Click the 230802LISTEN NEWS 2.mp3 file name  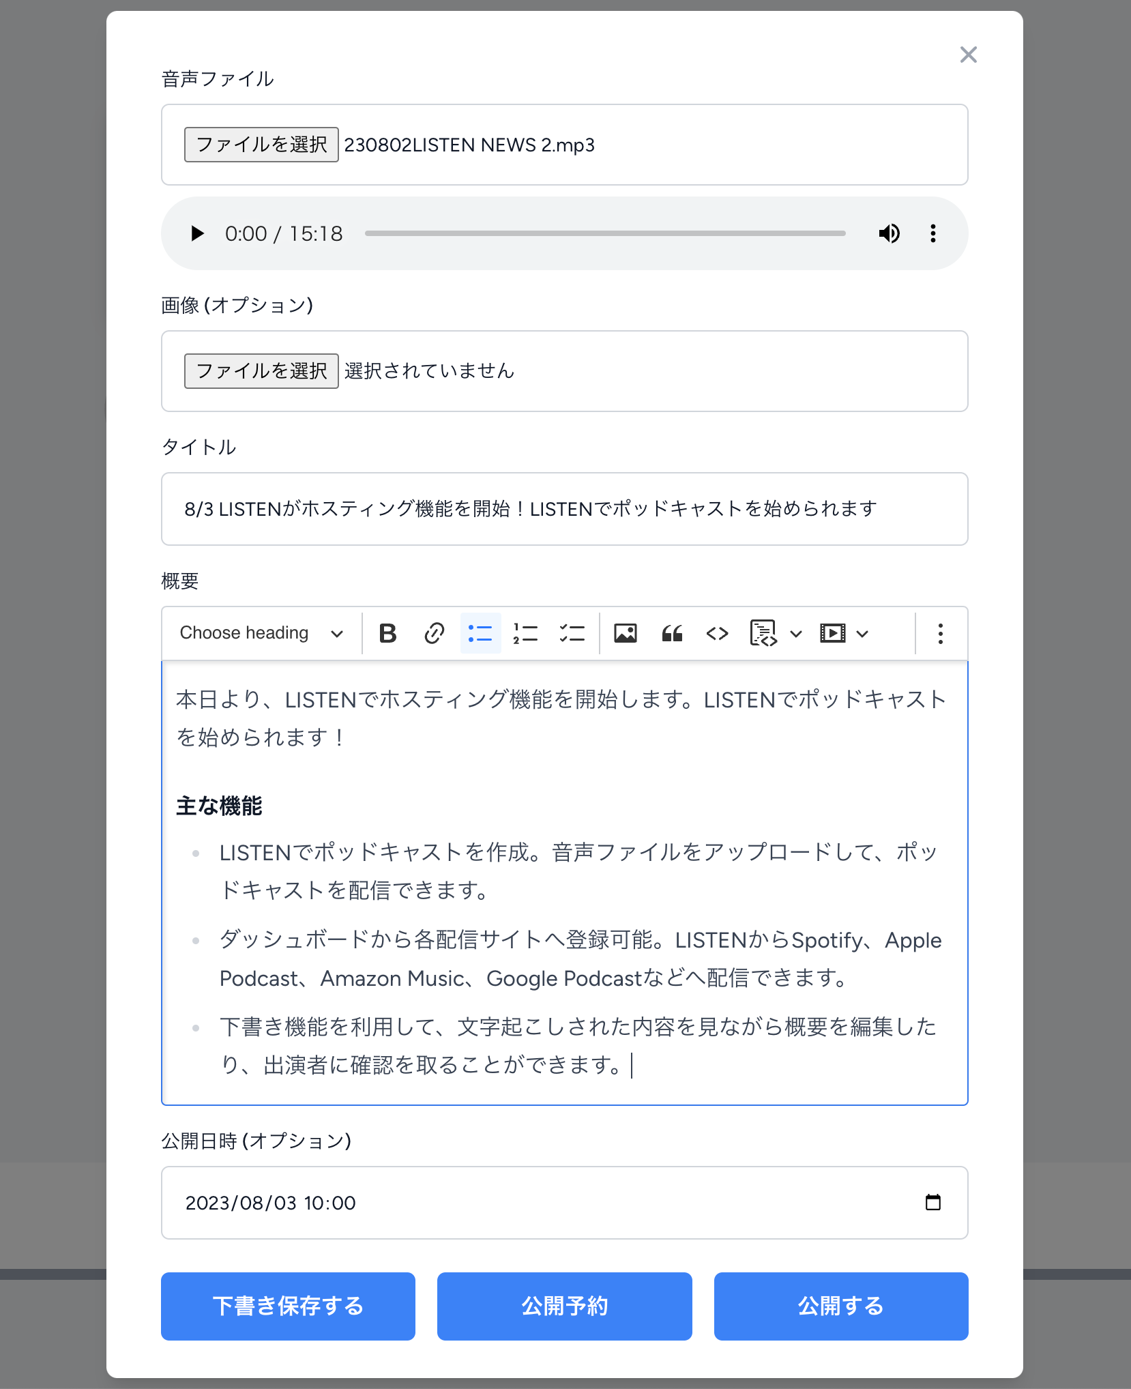469,145
